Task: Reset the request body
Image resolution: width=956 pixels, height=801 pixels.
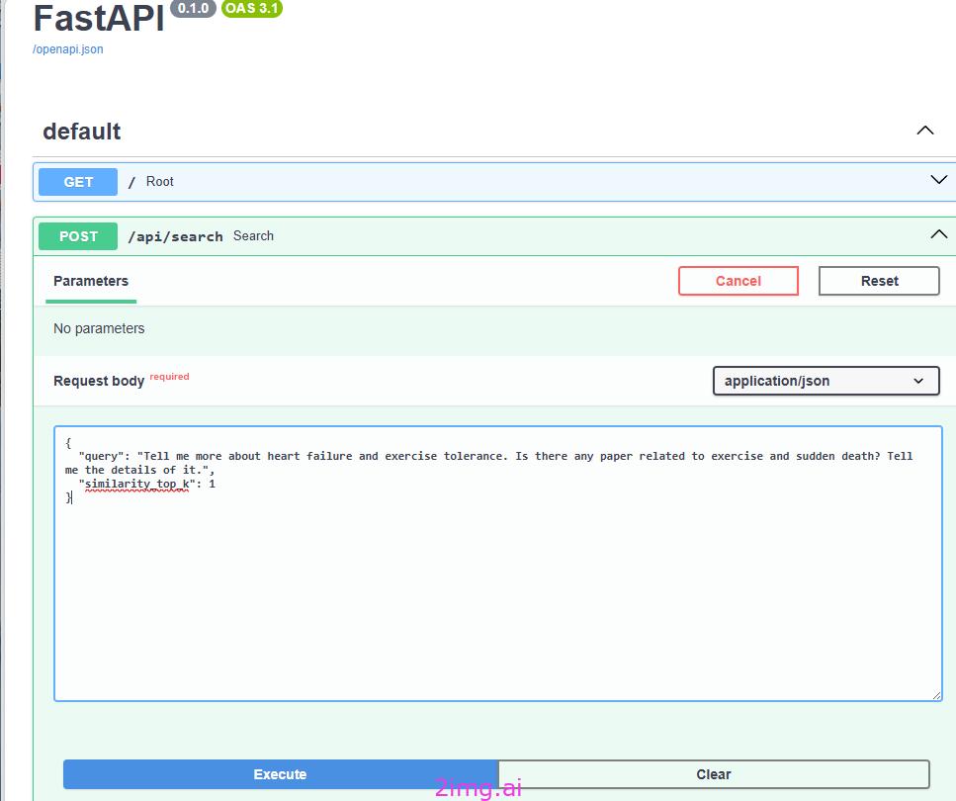Action: tap(879, 281)
